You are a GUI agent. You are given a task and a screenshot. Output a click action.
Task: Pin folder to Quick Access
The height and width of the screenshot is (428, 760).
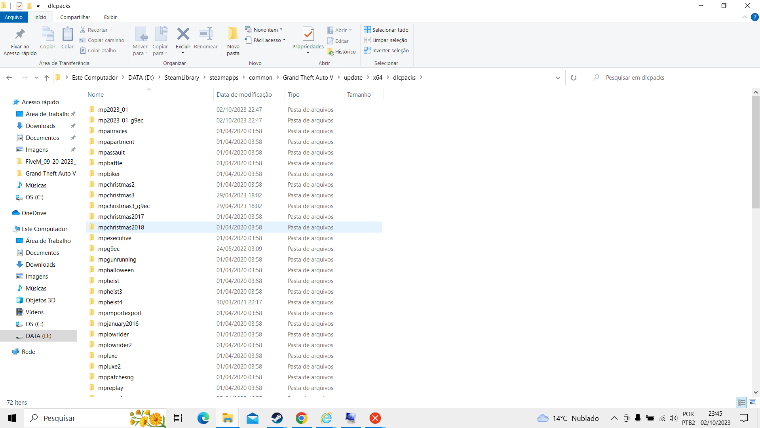[20, 42]
